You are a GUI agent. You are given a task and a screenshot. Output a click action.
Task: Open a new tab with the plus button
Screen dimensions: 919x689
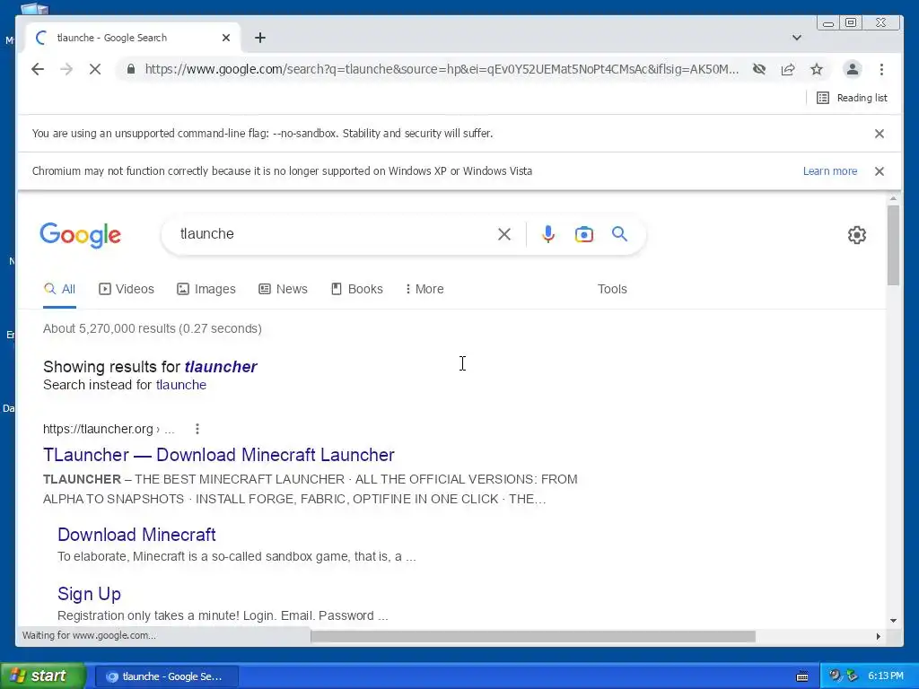[x=260, y=38]
